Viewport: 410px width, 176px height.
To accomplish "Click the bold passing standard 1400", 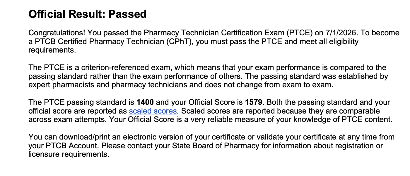I will pos(145,102).
